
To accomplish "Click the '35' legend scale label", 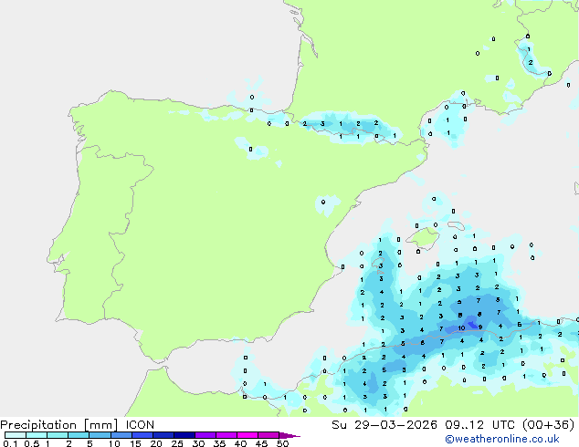I will coord(219,443).
